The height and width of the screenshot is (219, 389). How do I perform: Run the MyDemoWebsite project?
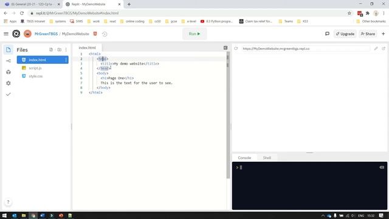click(194, 34)
